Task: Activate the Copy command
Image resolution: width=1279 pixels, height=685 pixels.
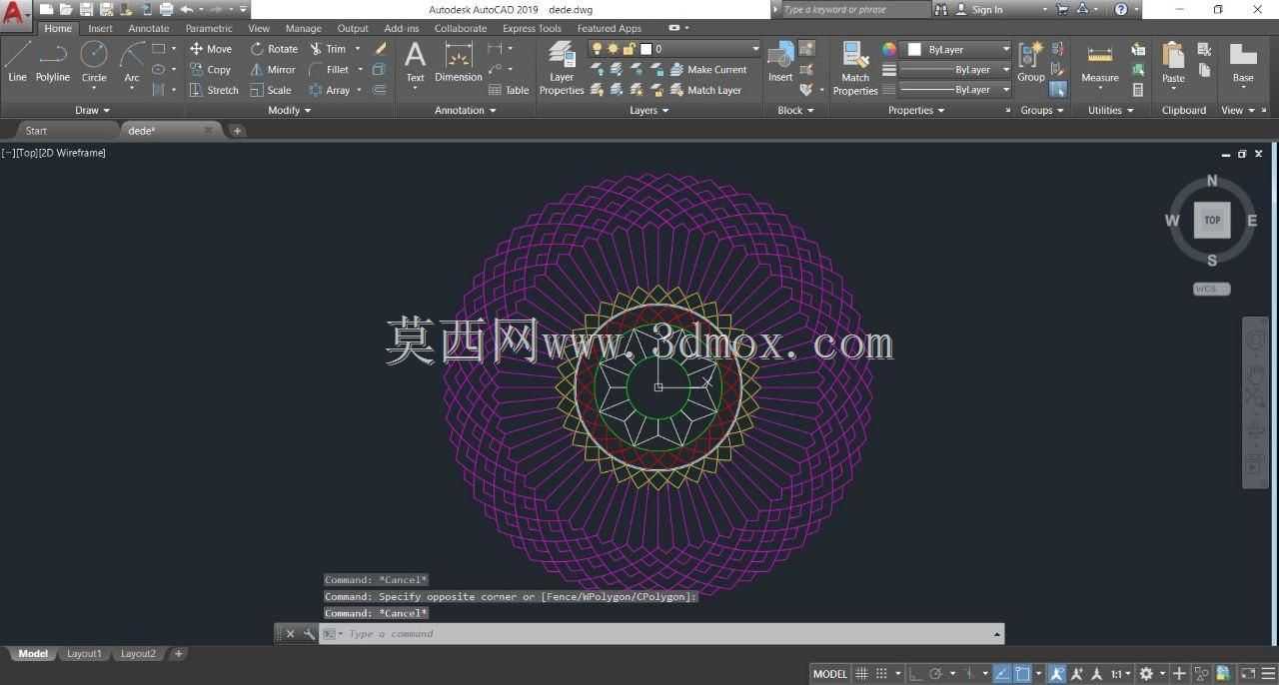Action: pos(211,69)
